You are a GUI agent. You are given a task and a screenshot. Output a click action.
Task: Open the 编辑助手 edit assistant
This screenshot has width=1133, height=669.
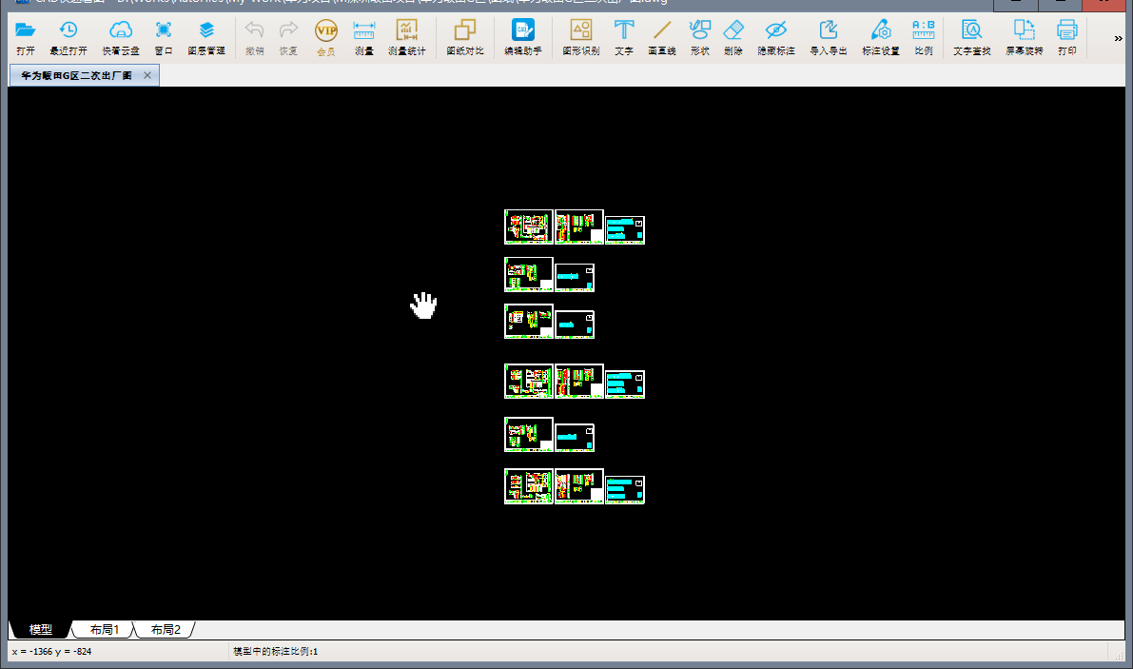pyautogui.click(x=522, y=37)
